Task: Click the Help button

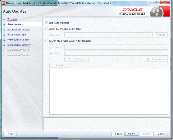Action: [10, 134]
